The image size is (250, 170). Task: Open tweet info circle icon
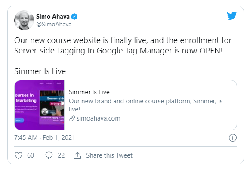tap(233, 138)
